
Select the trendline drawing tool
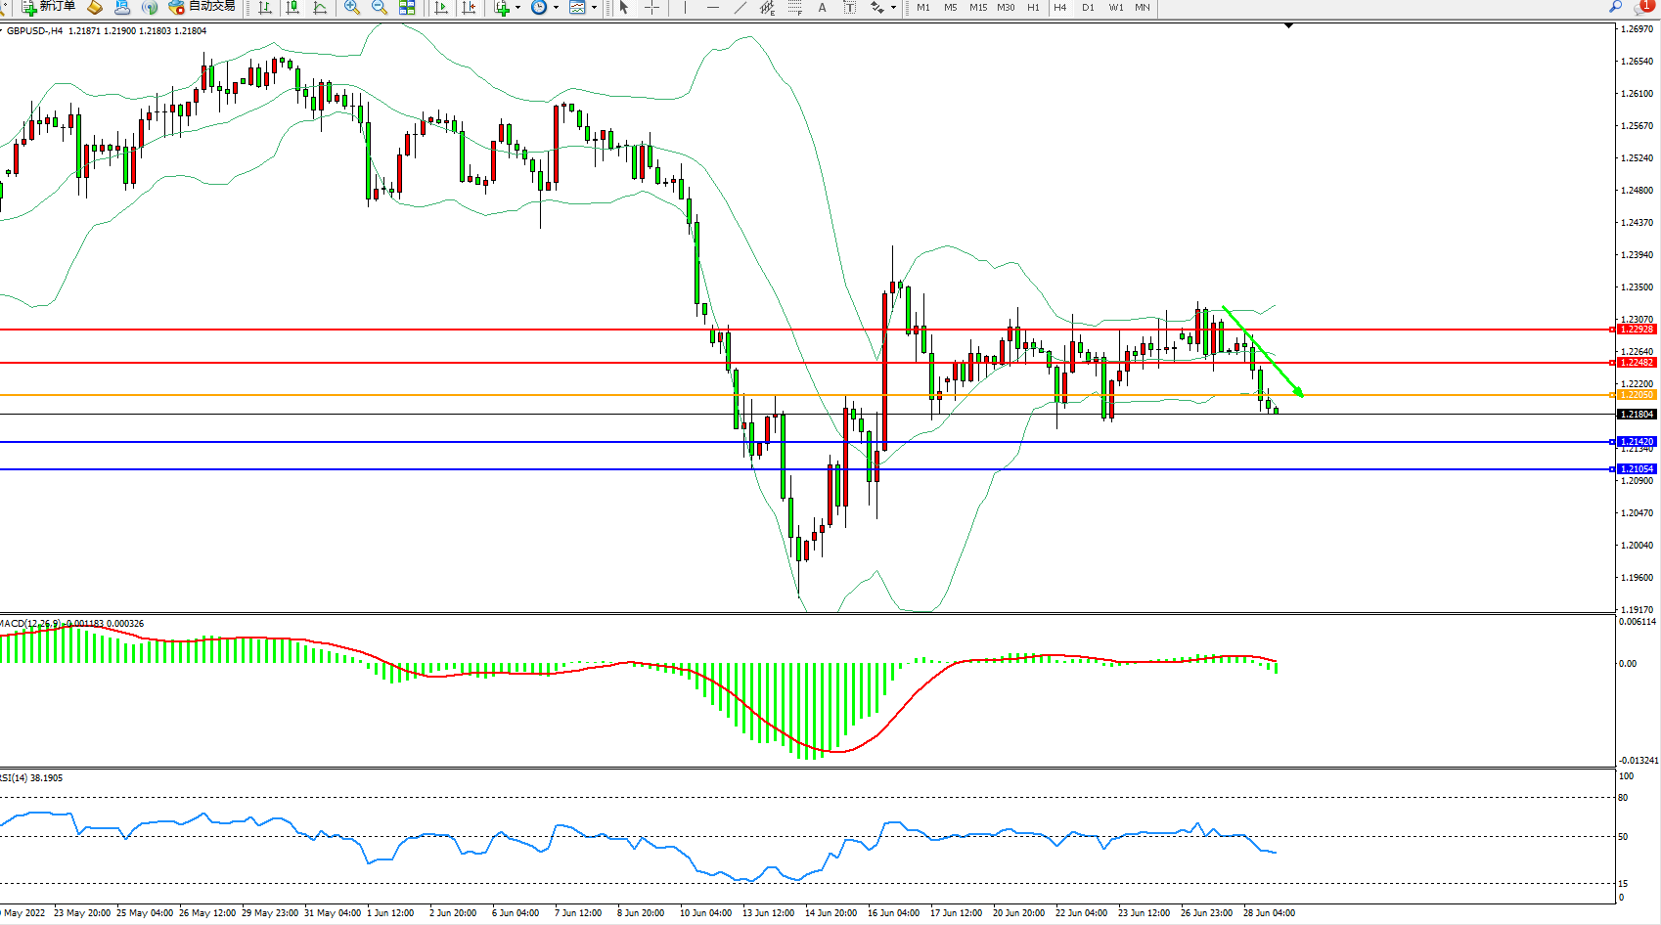741,8
